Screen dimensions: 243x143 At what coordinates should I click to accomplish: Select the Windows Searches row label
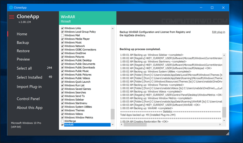coord(75,93)
